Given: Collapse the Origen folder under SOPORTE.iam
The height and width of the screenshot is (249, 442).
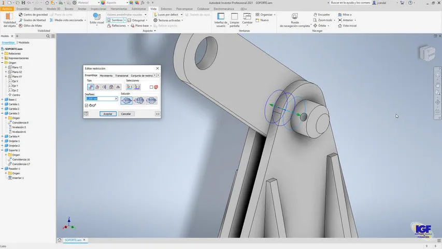Looking at the screenshot, I should (2, 63).
